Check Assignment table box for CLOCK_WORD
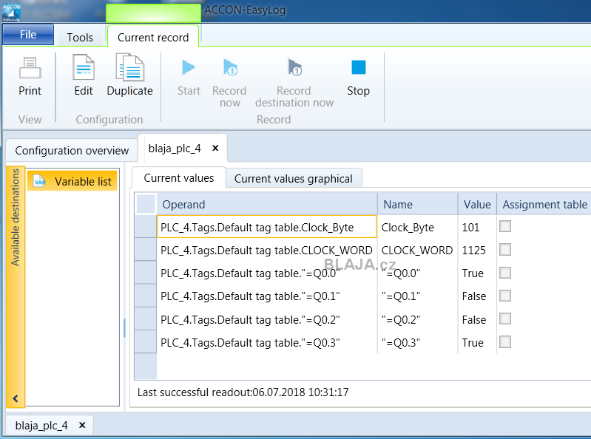 pos(505,249)
